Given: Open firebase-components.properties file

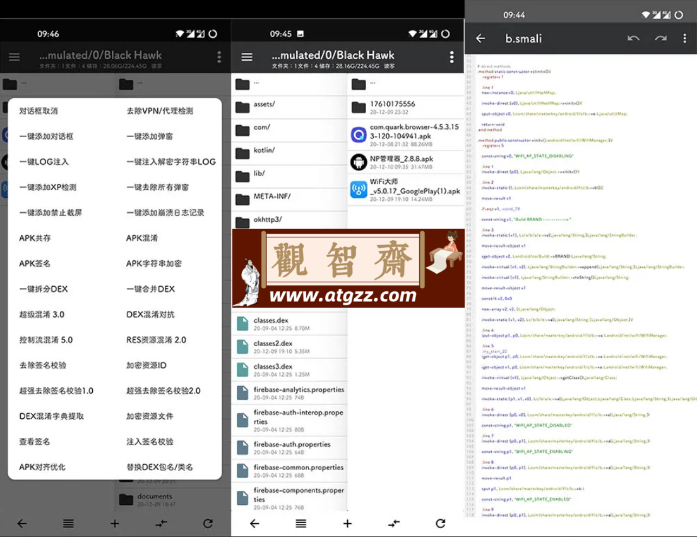Looking at the screenshot, I should tap(289, 498).
